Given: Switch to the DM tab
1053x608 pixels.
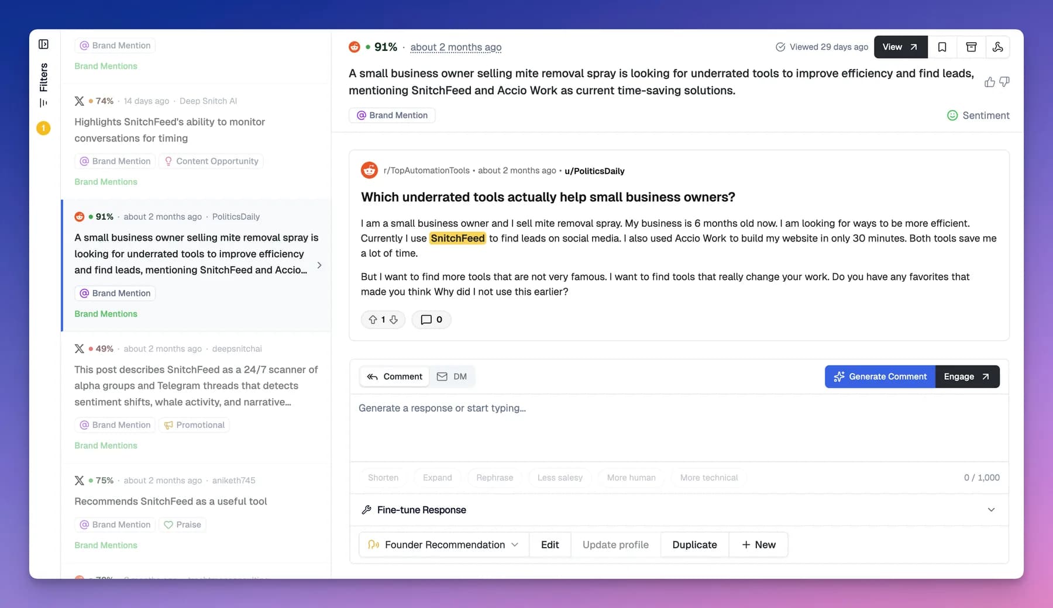Looking at the screenshot, I should point(452,376).
